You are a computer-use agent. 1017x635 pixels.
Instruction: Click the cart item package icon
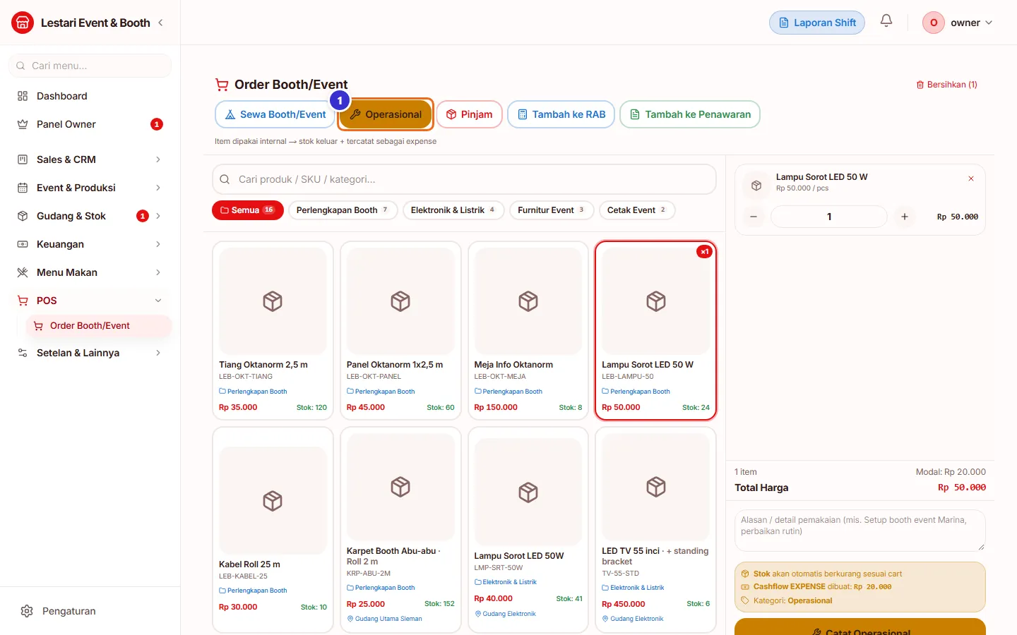pyautogui.click(x=756, y=186)
